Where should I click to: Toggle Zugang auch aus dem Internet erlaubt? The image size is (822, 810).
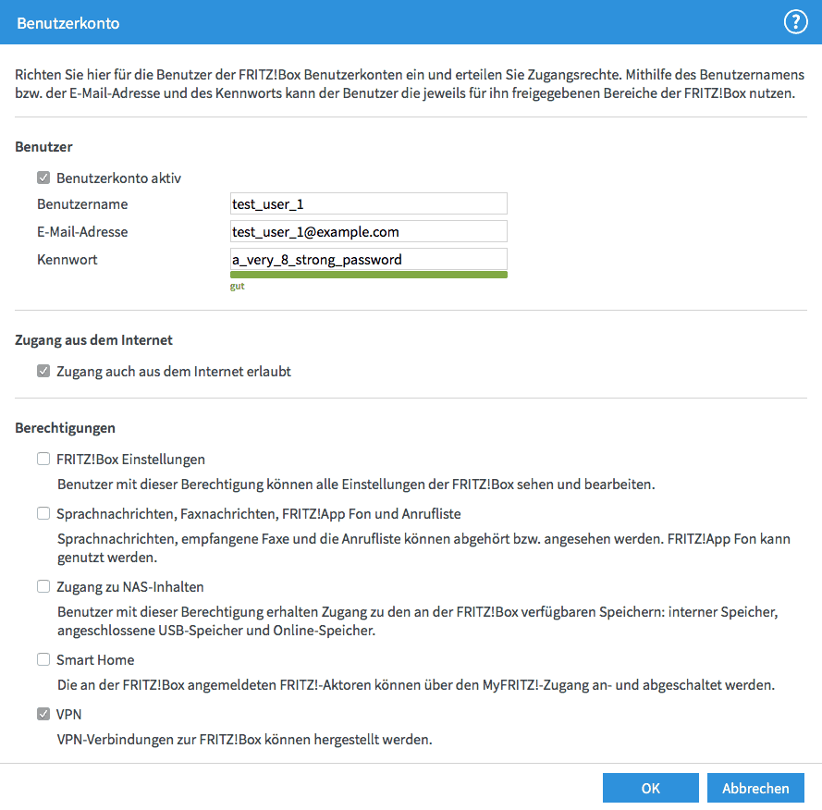pyautogui.click(x=43, y=371)
